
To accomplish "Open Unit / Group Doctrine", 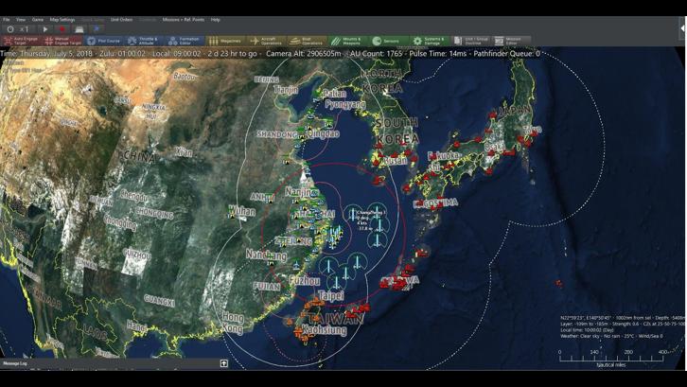I will [x=471, y=42].
